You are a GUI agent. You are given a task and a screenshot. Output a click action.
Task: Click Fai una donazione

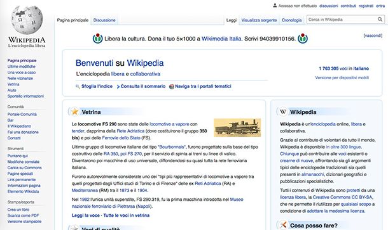pos(23,132)
